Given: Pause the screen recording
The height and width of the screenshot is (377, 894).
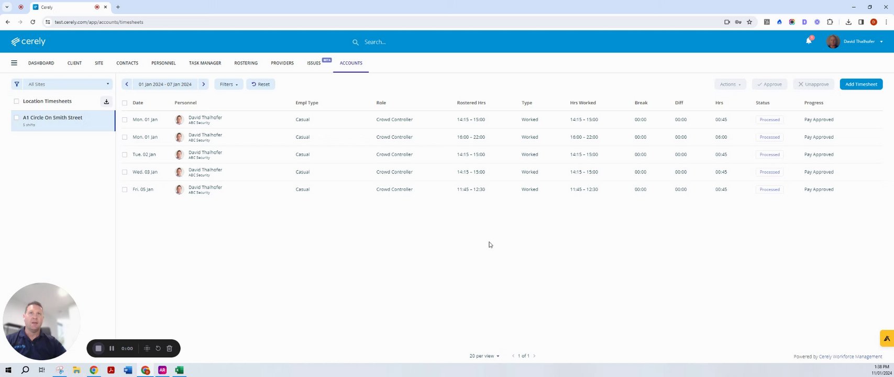Looking at the screenshot, I should tap(112, 348).
